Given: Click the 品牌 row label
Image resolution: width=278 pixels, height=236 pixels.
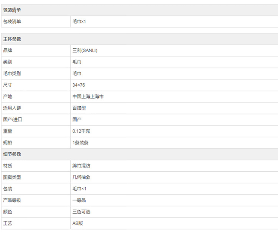Looking at the screenshot, I should (x=8, y=51).
